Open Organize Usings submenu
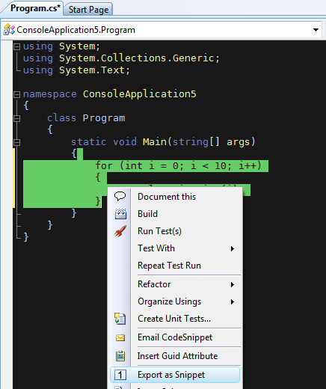Screen dimensions: 326x389 coord(233,302)
